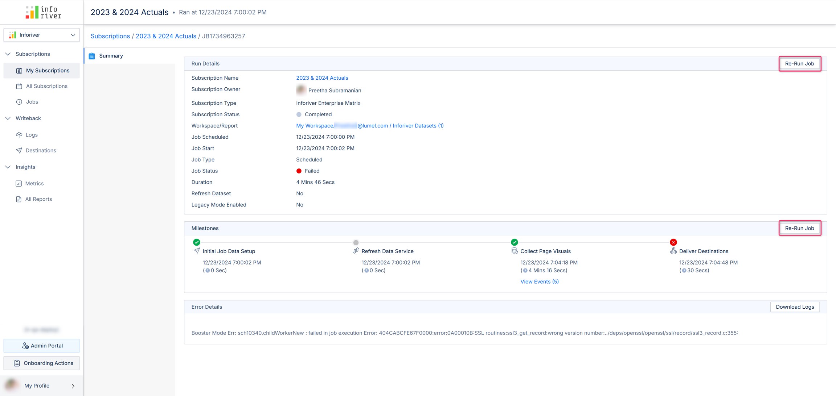836x396 pixels.
Task: Click the Collect Page Visuals green checkmark
Action: [x=514, y=242]
